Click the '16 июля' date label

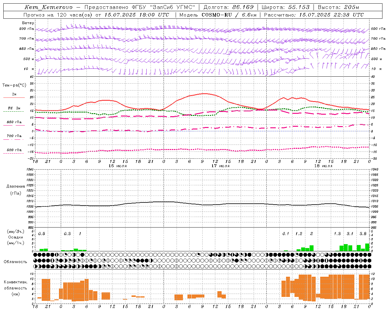click(118, 166)
